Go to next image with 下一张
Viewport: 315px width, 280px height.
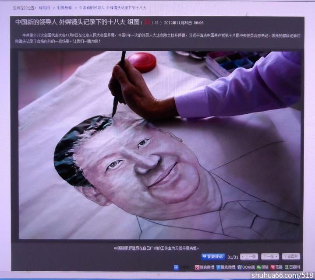(x=269, y=257)
